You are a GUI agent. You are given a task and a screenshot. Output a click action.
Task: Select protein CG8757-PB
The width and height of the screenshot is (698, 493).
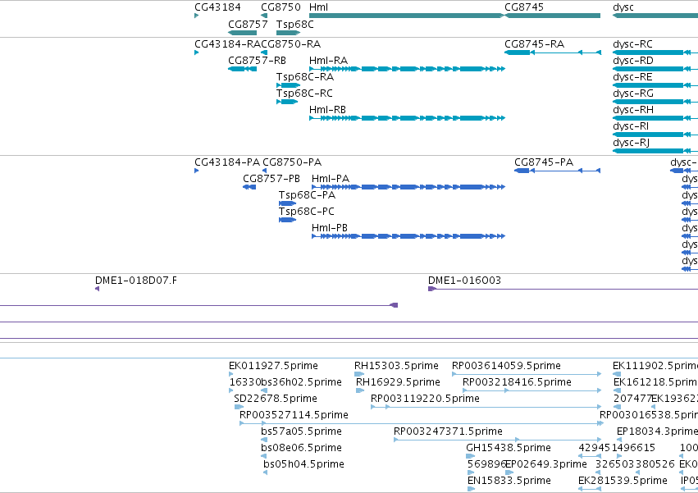click(249, 187)
